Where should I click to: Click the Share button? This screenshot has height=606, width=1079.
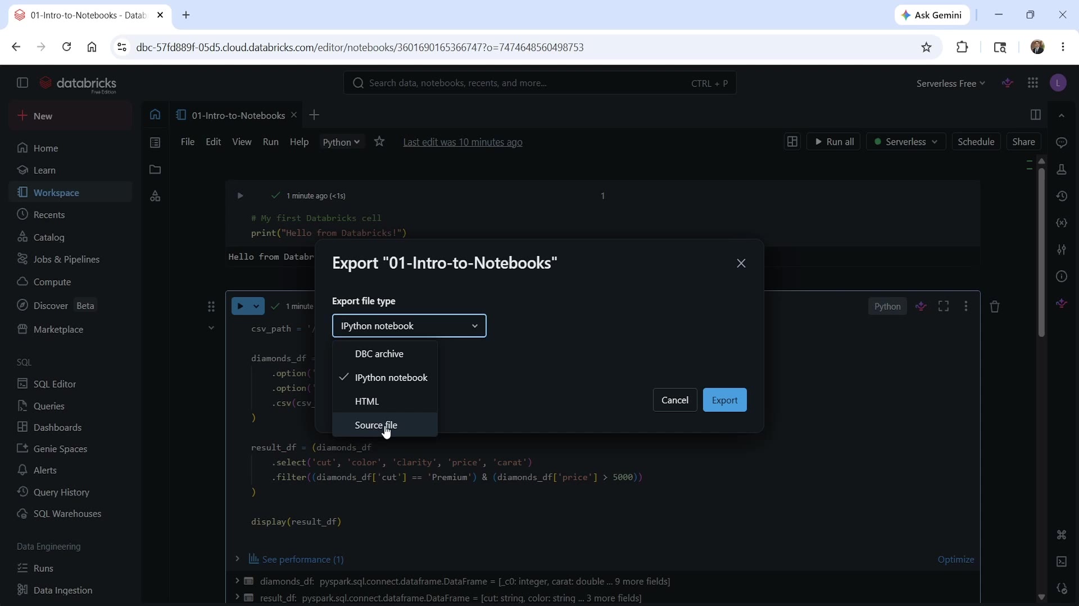pos(1023,142)
